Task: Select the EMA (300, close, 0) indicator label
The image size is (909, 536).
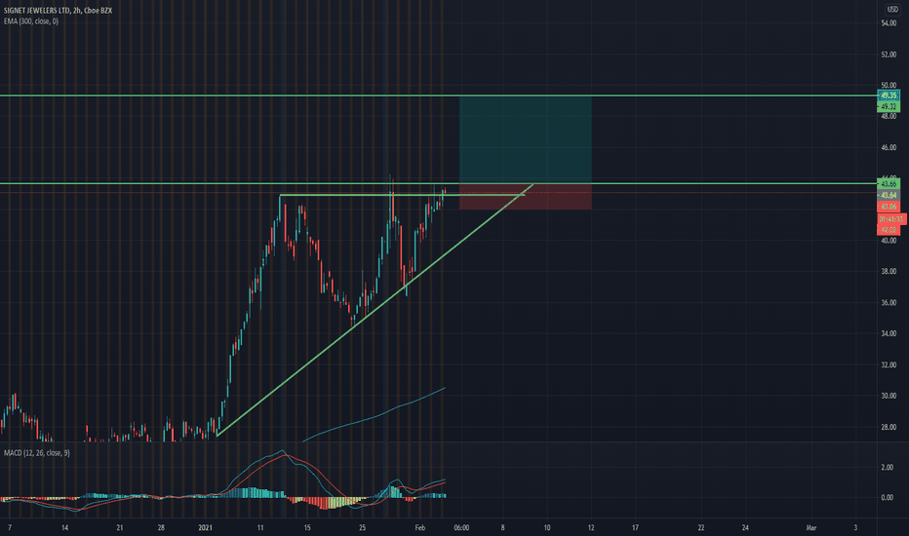Action: 31,21
